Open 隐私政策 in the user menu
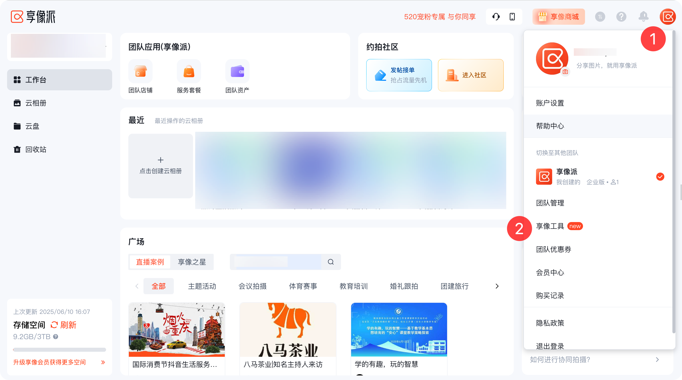This screenshot has width=682, height=380. pos(598,323)
